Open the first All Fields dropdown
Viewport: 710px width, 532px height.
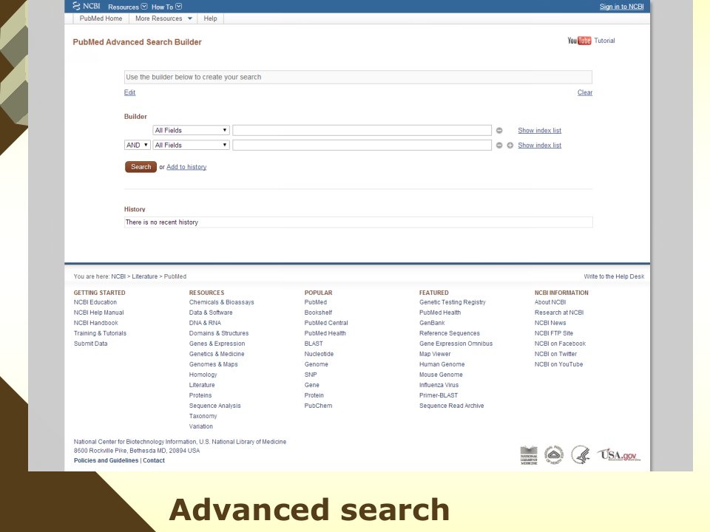point(191,130)
